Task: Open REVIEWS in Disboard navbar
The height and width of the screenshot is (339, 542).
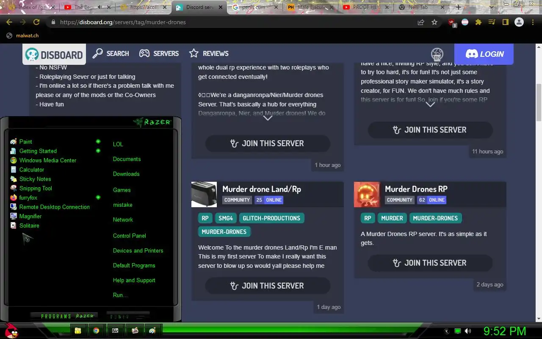Action: click(x=209, y=53)
